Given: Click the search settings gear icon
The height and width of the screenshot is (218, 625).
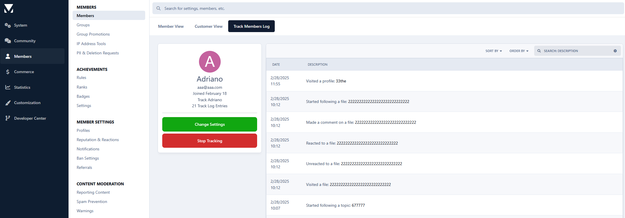Looking at the screenshot, I should pos(615,51).
